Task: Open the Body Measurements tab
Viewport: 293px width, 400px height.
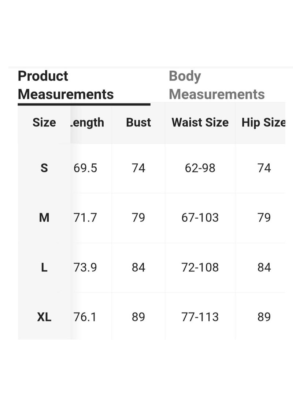Action: coord(217,85)
